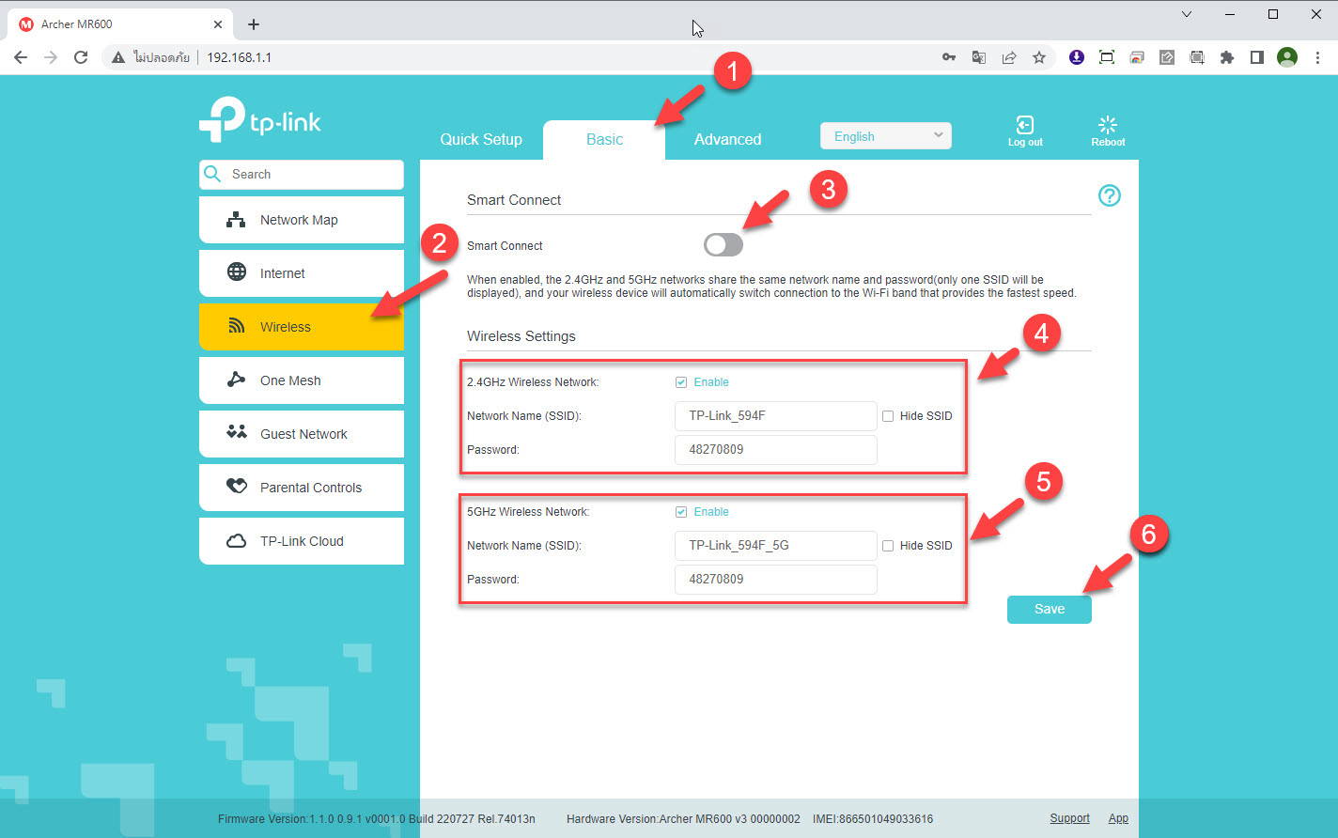Toggle the Smart Connect switch
This screenshot has width=1338, height=838.
[723, 245]
